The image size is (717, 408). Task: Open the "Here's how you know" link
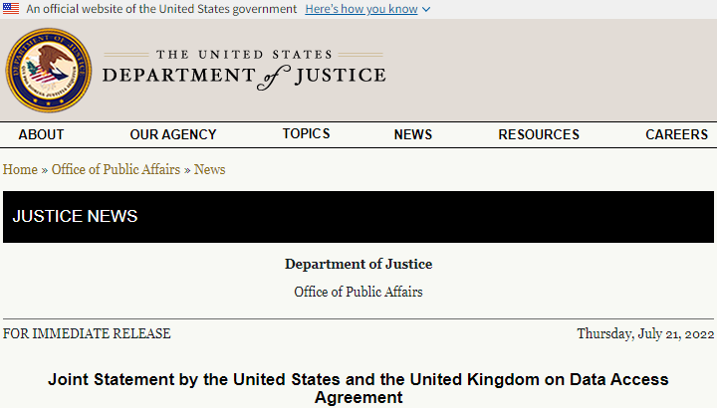tap(361, 9)
